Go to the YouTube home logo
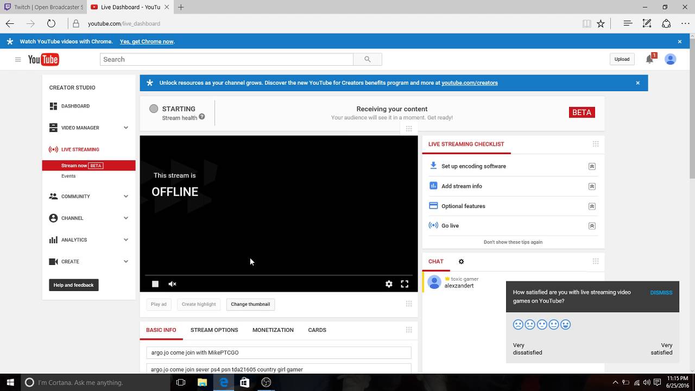This screenshot has height=391, width=695. tap(43, 60)
